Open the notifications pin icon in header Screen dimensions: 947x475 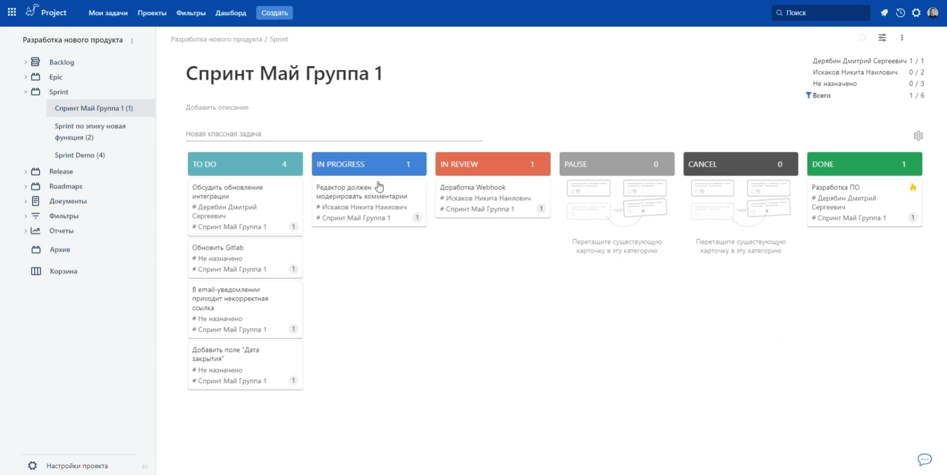[884, 13]
